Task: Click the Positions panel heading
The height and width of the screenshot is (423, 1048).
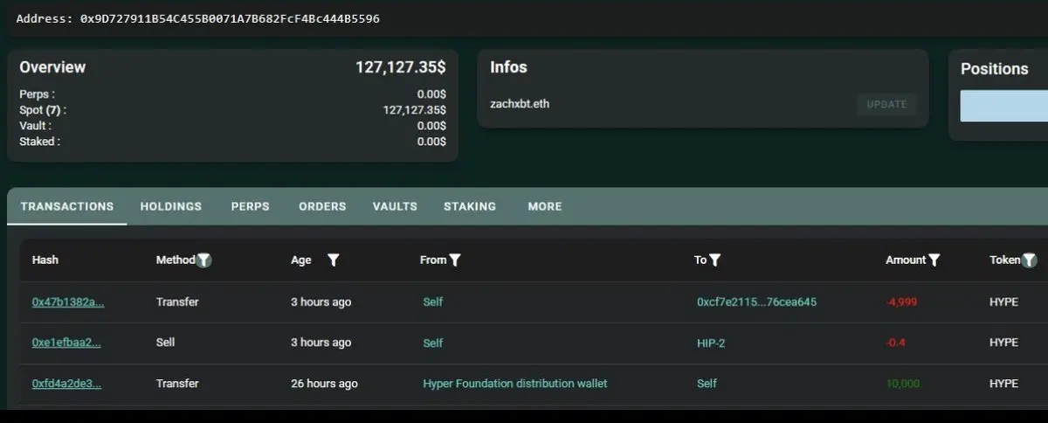Action: coord(995,69)
